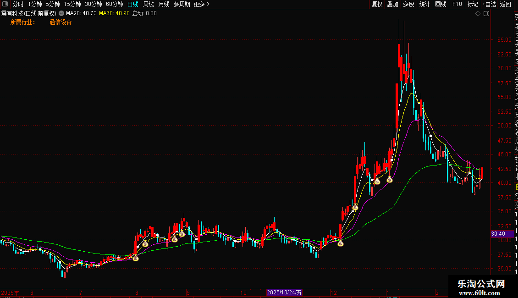
Task: Click the 通信设备 industry text
Action: click(61, 22)
